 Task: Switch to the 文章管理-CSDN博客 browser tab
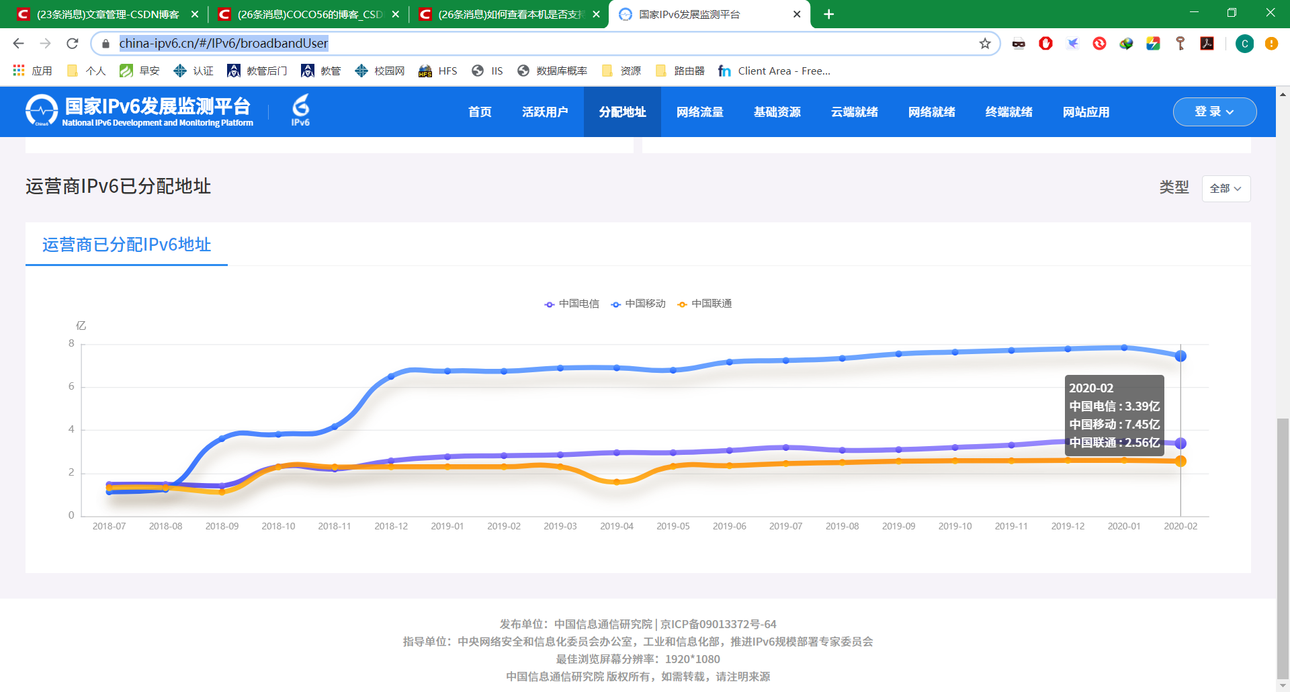tap(107, 14)
